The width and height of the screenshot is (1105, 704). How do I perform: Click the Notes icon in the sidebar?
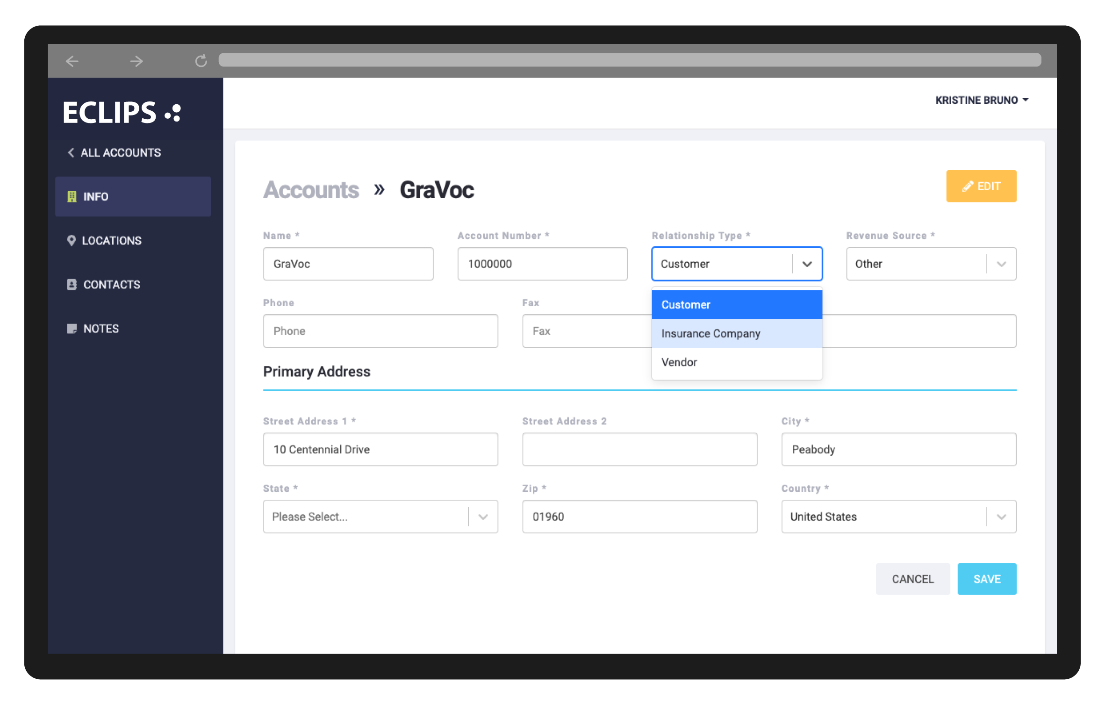pos(72,329)
